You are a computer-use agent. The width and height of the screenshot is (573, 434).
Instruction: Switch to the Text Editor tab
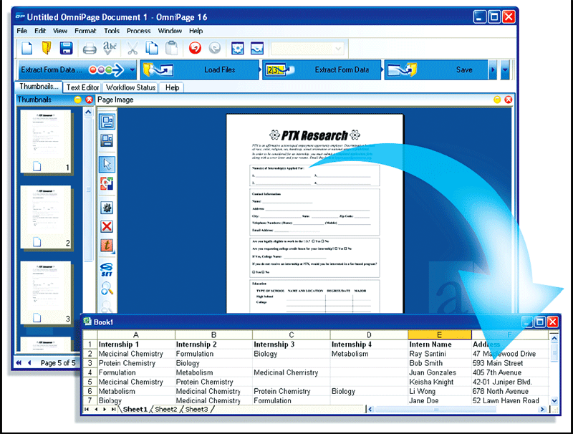(x=82, y=87)
